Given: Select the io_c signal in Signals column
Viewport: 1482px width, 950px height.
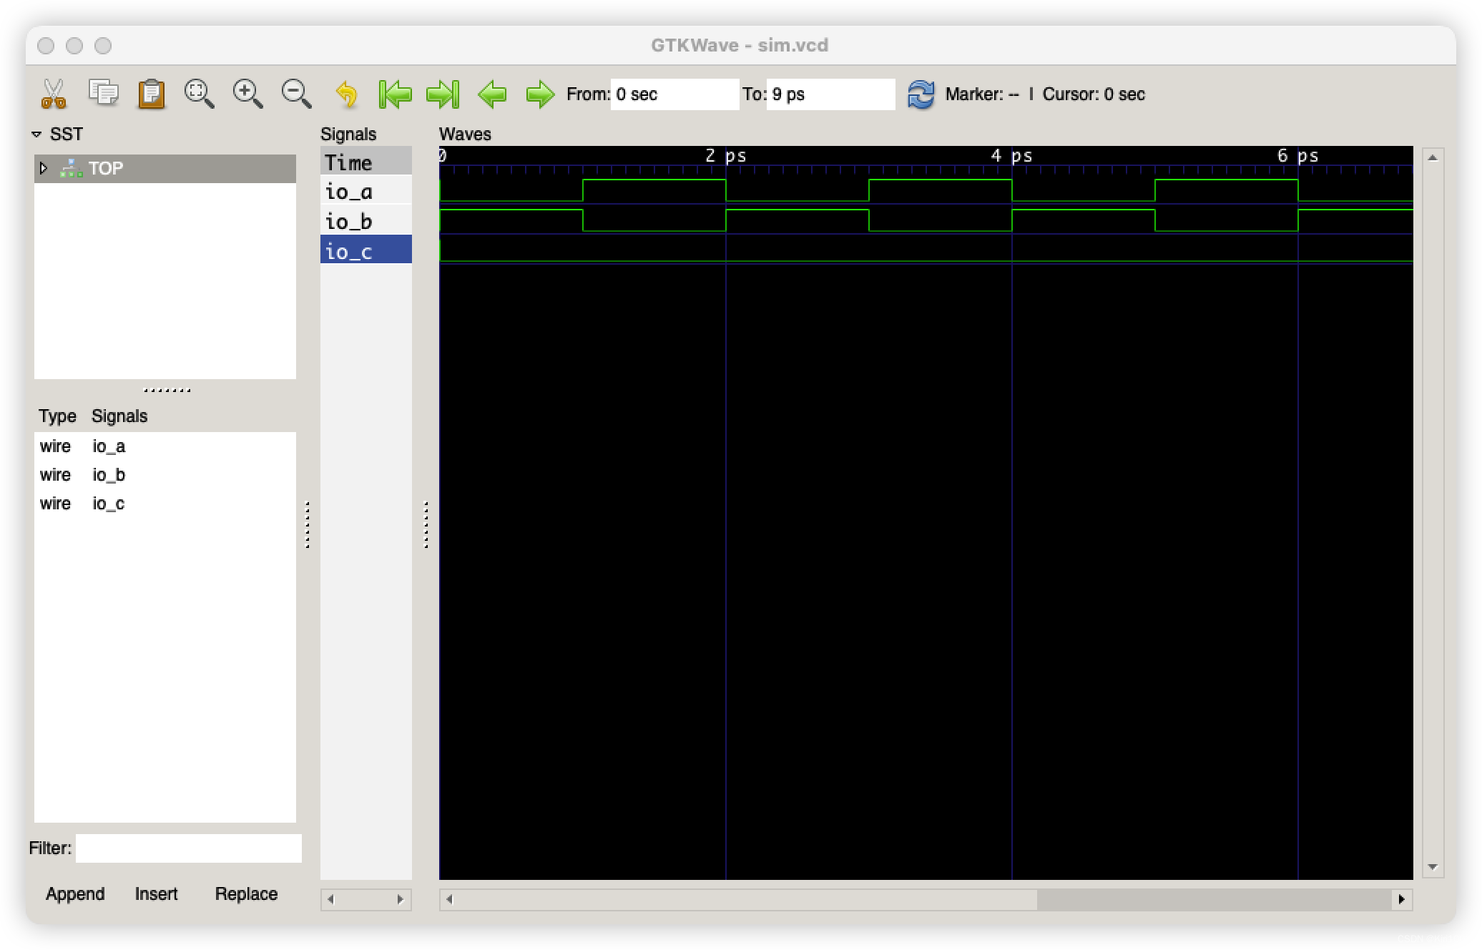Looking at the screenshot, I should coord(349,252).
